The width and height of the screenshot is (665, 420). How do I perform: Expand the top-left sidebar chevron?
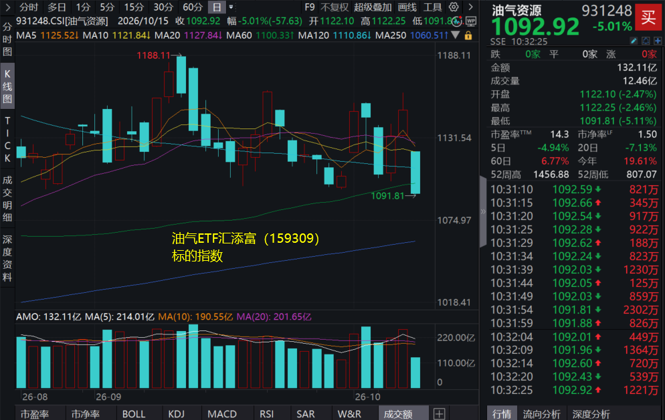7,7
